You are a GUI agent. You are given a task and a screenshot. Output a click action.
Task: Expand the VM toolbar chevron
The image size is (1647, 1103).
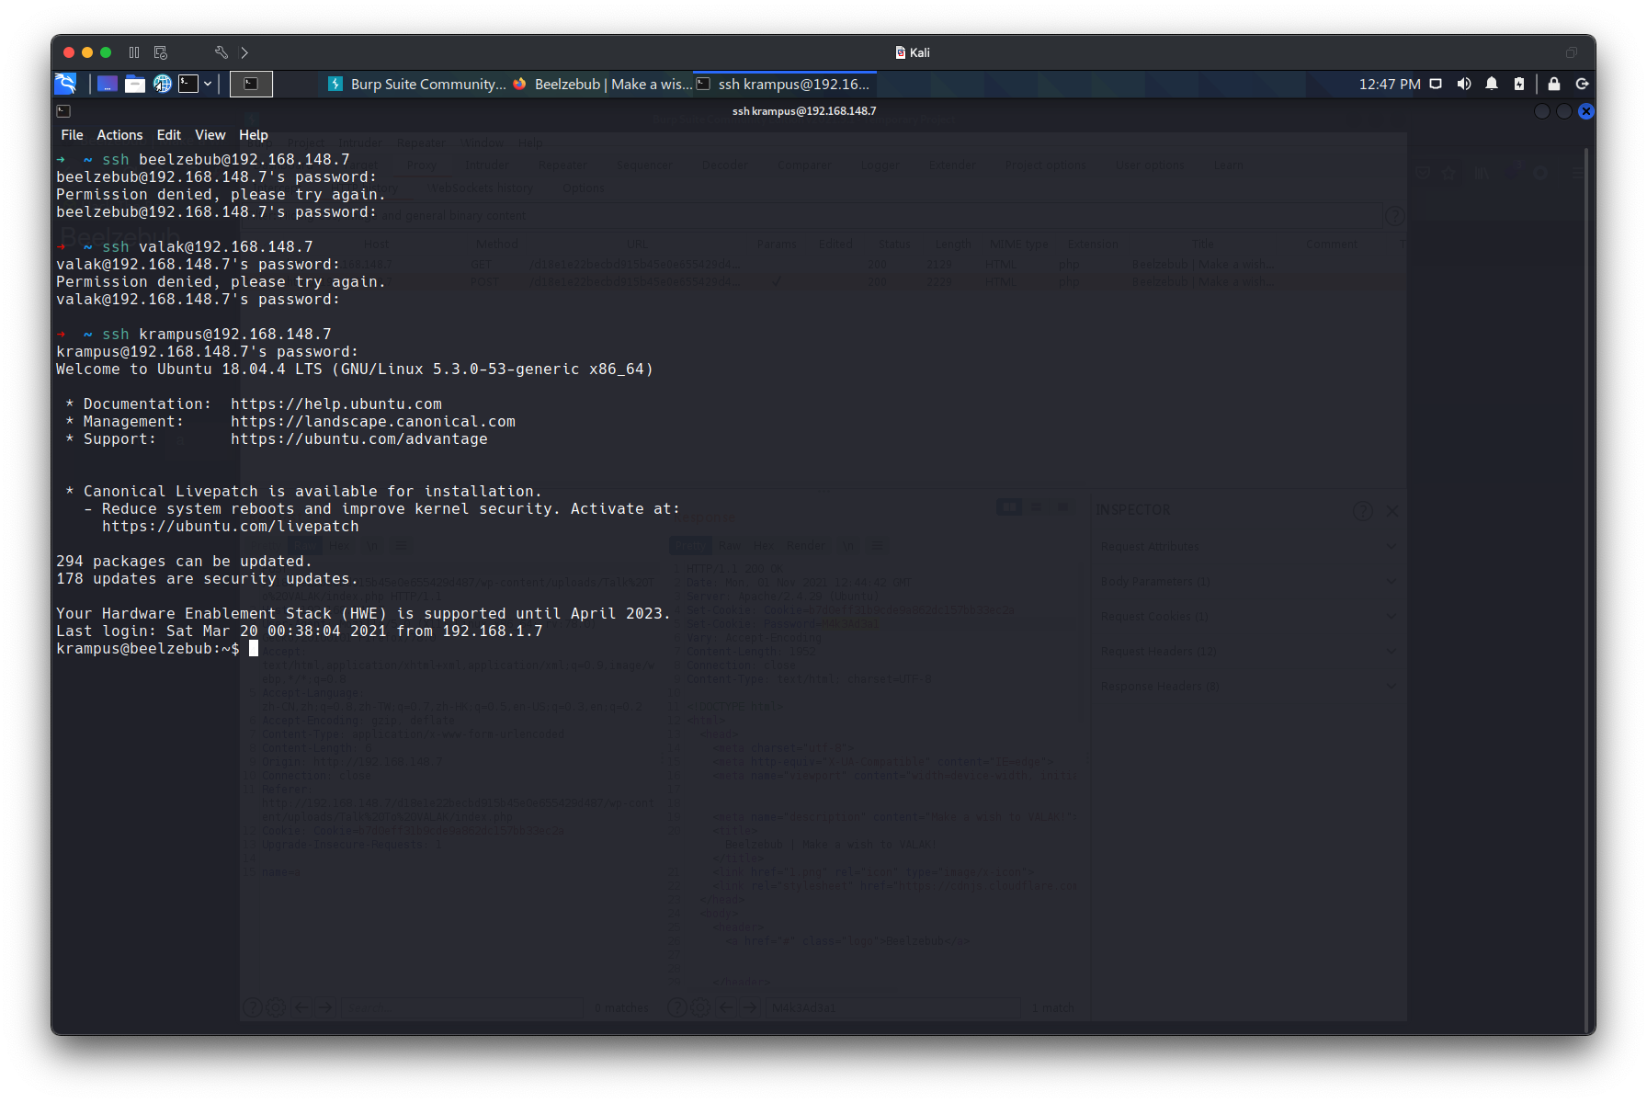tap(244, 52)
